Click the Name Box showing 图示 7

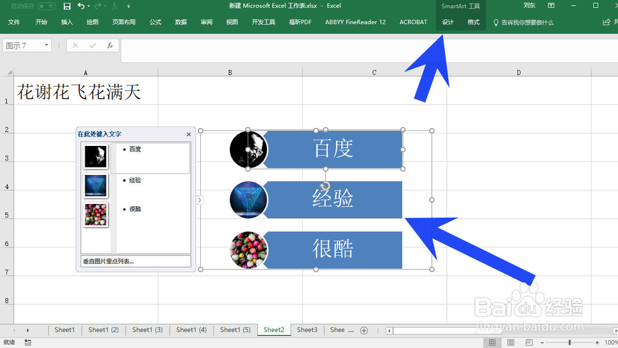23,46
